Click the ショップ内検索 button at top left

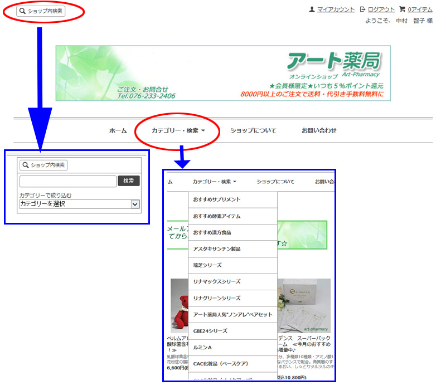tap(41, 11)
